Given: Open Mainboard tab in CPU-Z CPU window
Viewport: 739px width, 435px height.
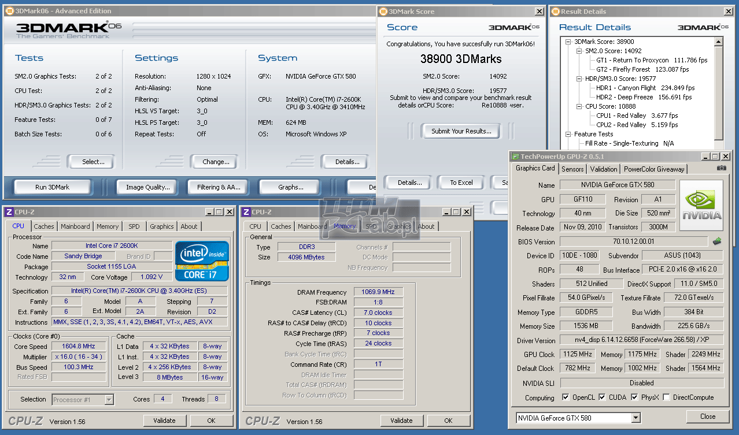Looking at the screenshot, I should pos(75,226).
